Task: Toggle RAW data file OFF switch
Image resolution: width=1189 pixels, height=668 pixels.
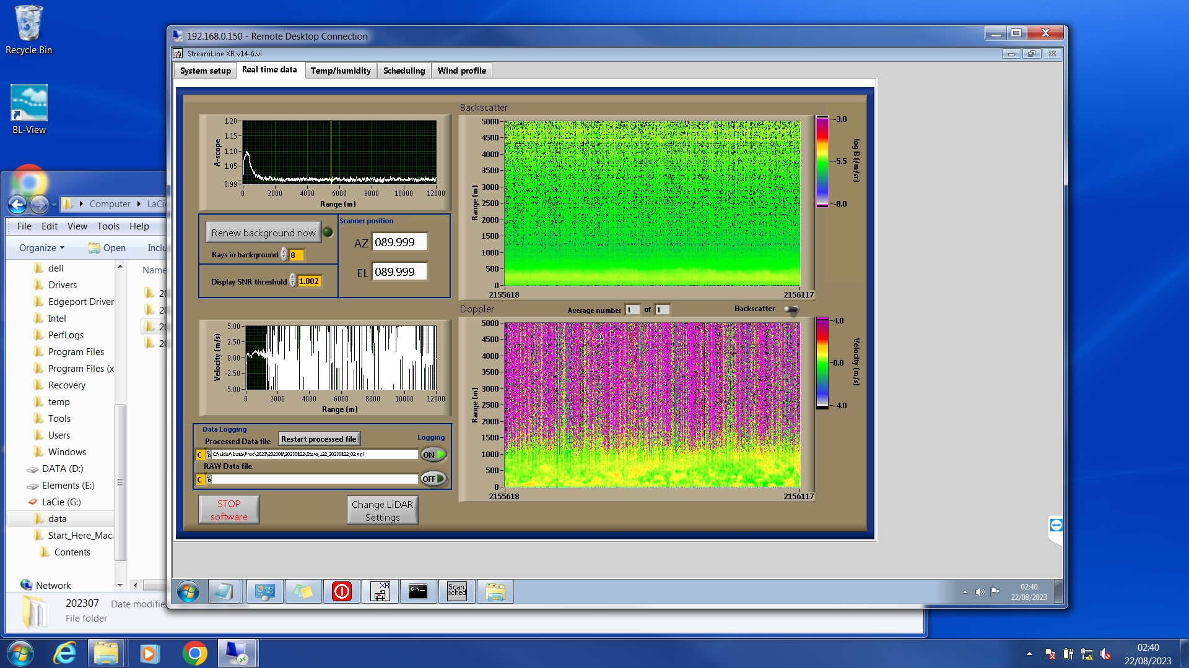Action: [x=433, y=479]
